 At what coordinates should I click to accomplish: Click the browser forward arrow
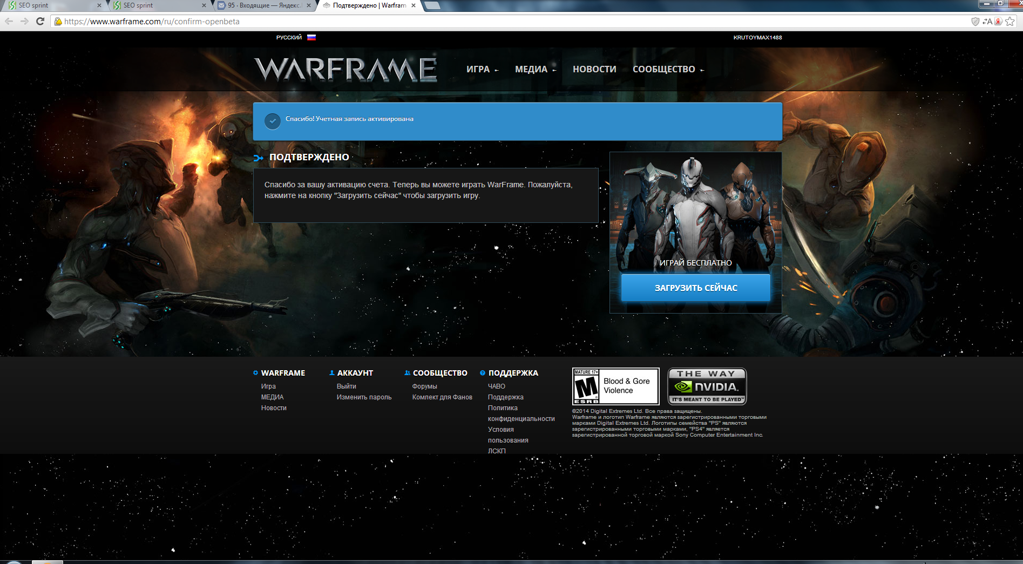pos(24,22)
